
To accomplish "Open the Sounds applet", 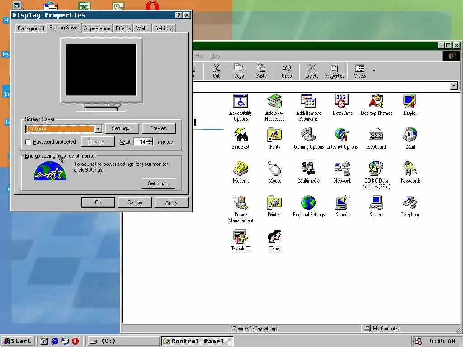I will coord(343,206).
